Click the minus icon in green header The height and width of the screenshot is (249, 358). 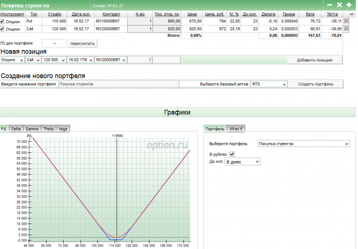coord(330,5)
